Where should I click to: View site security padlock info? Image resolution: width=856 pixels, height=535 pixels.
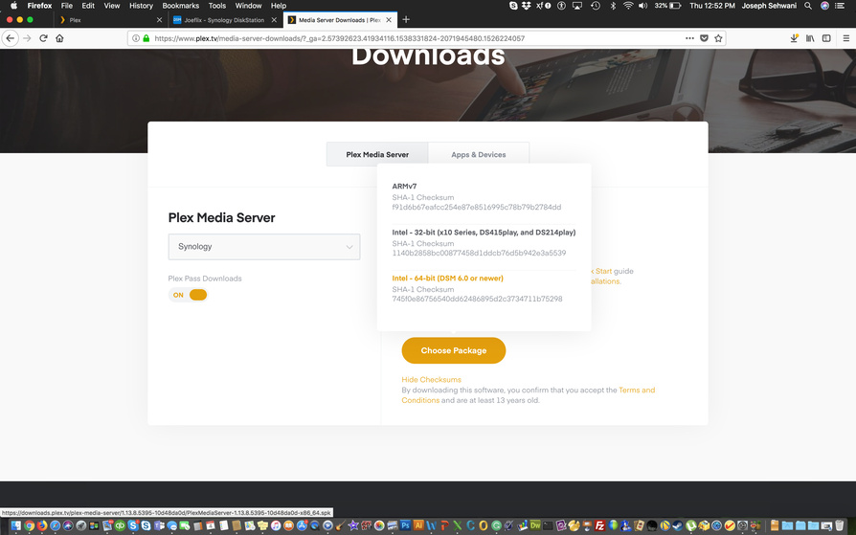(146, 38)
